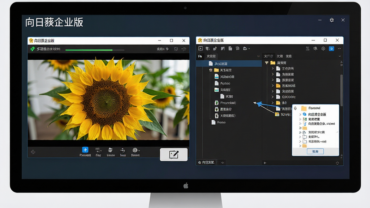Switch to the third tab of right pane

[289, 56]
